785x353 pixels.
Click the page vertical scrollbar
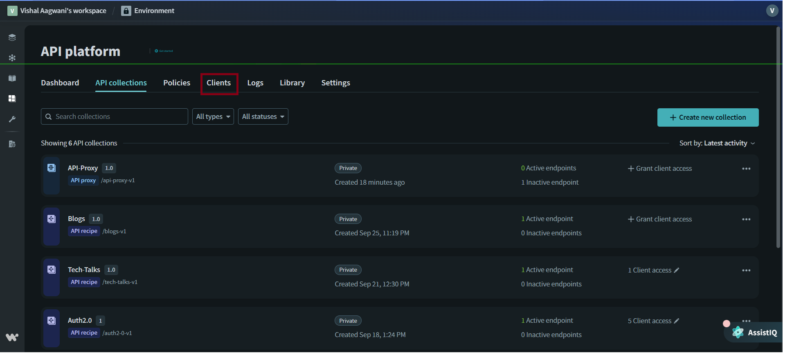pos(778,137)
